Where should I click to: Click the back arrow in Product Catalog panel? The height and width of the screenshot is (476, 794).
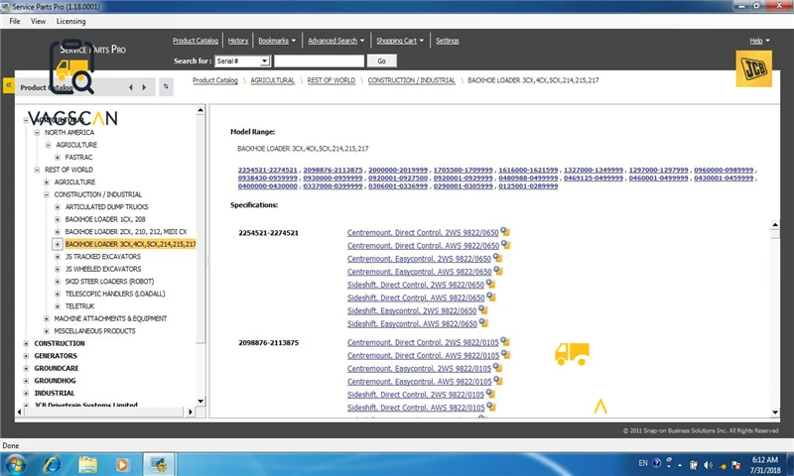tap(131, 87)
